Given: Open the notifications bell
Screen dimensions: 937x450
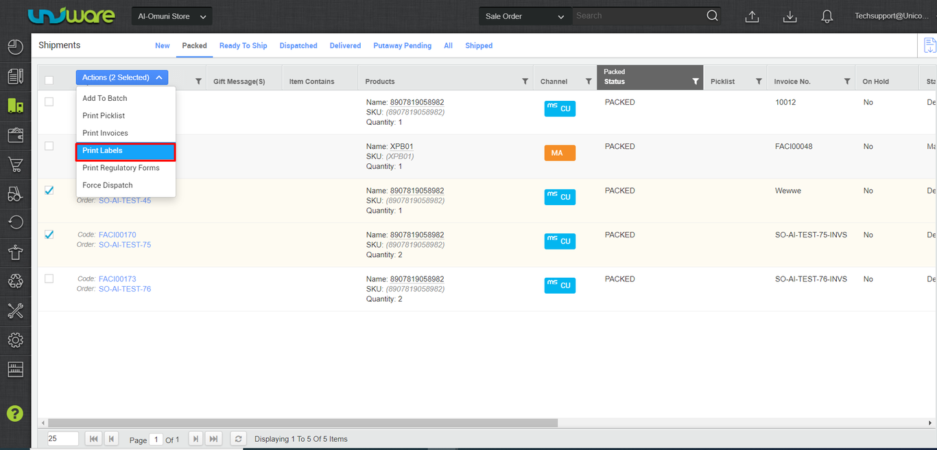Looking at the screenshot, I should [827, 16].
